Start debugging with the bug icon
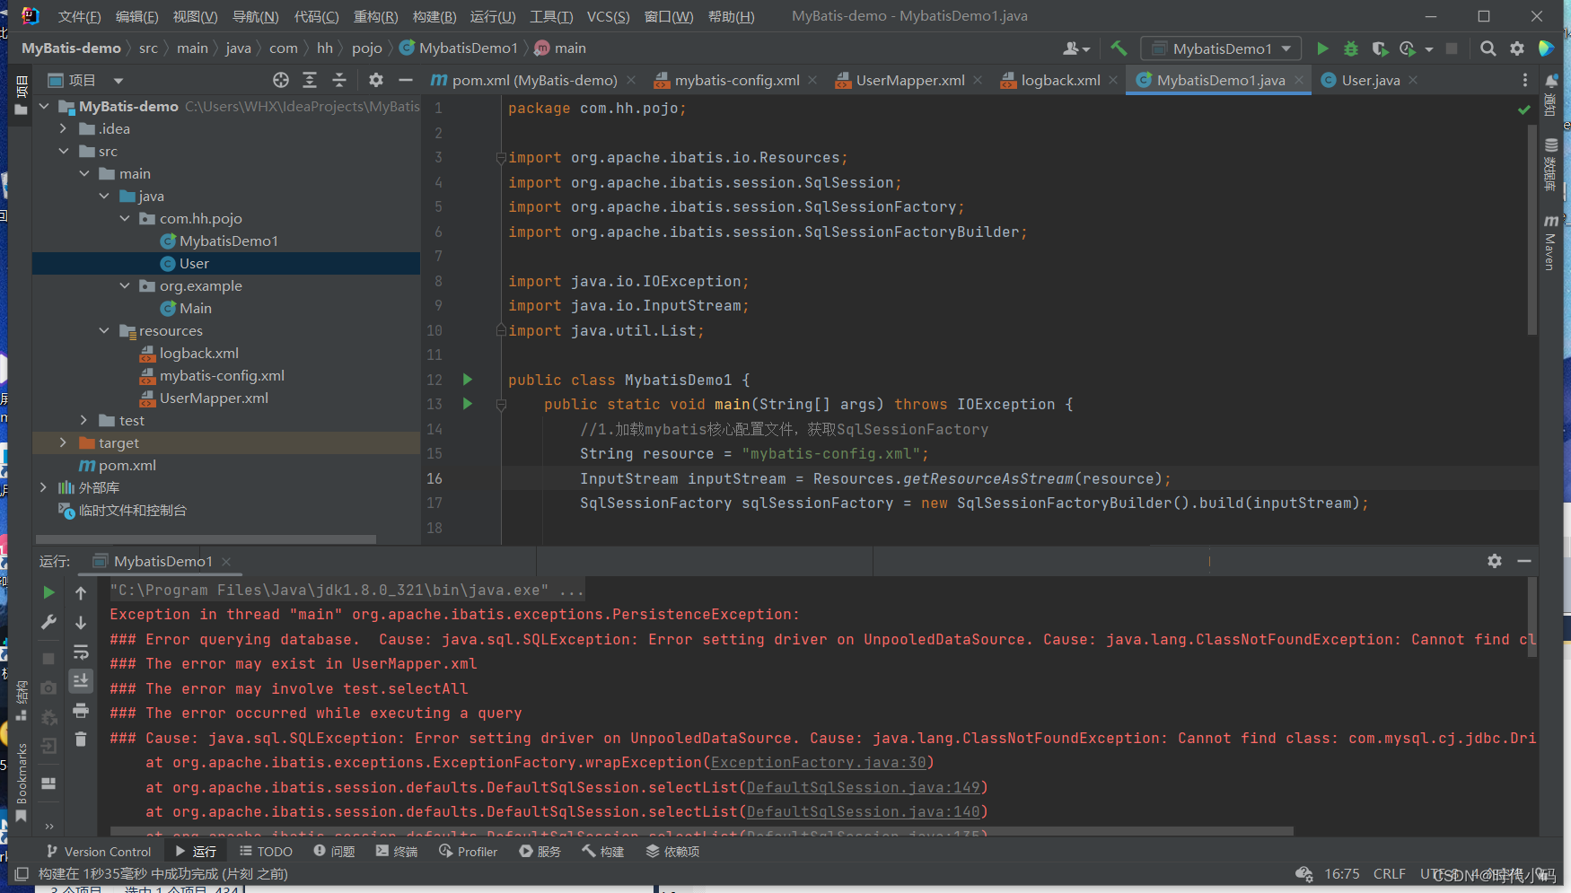1571x893 pixels. [x=1351, y=48]
